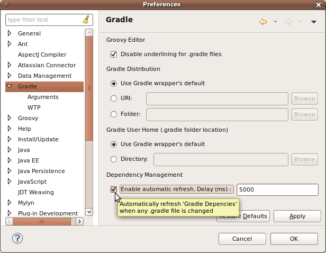Select Gradle Distribution wrapper's default radio

pyautogui.click(x=114, y=84)
